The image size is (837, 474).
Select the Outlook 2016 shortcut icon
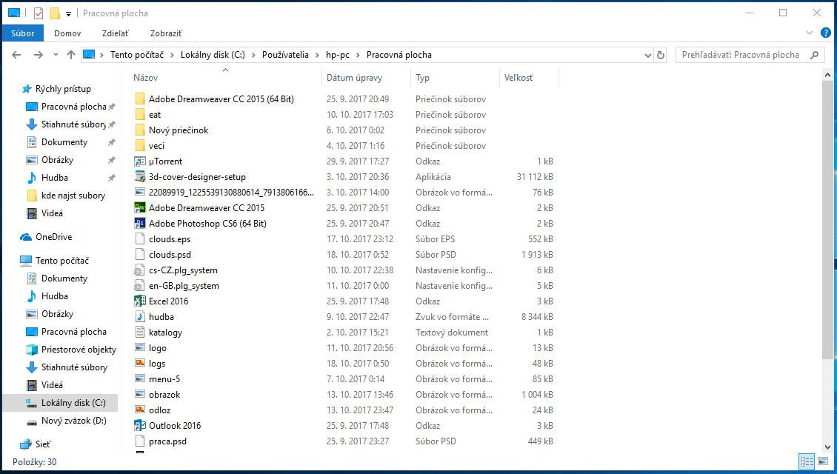click(x=140, y=425)
